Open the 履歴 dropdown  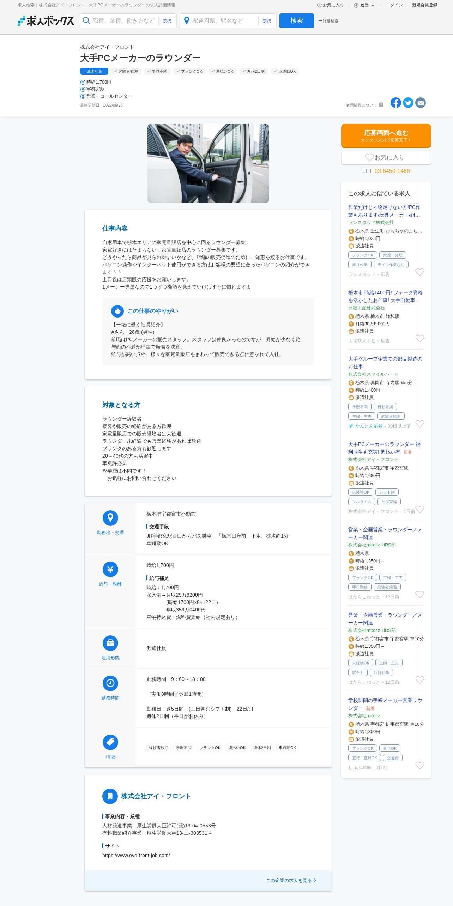364,5
